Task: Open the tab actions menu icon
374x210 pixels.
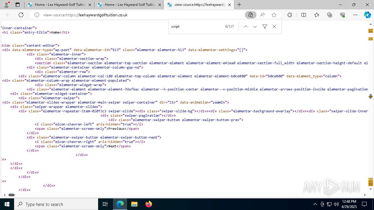Action: tap(18, 5)
